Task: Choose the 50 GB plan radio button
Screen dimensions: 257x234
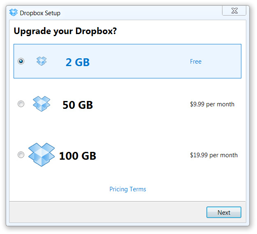Action: click(21, 104)
